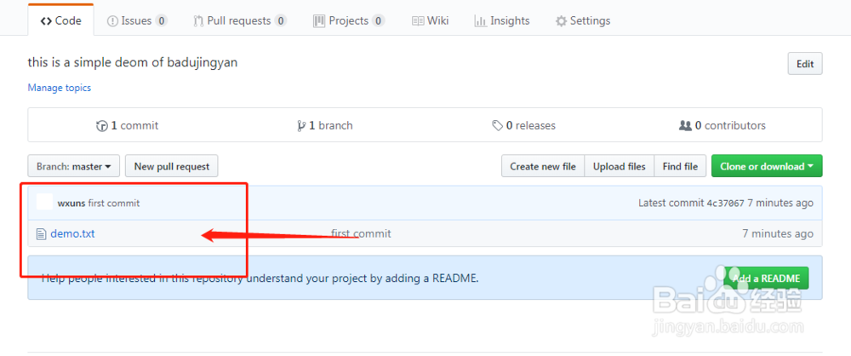Click the Manage topics link
The height and width of the screenshot is (356, 851).
coord(60,88)
